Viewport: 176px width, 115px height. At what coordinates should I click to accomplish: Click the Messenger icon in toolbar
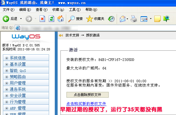pyautogui.click(x=167, y=19)
